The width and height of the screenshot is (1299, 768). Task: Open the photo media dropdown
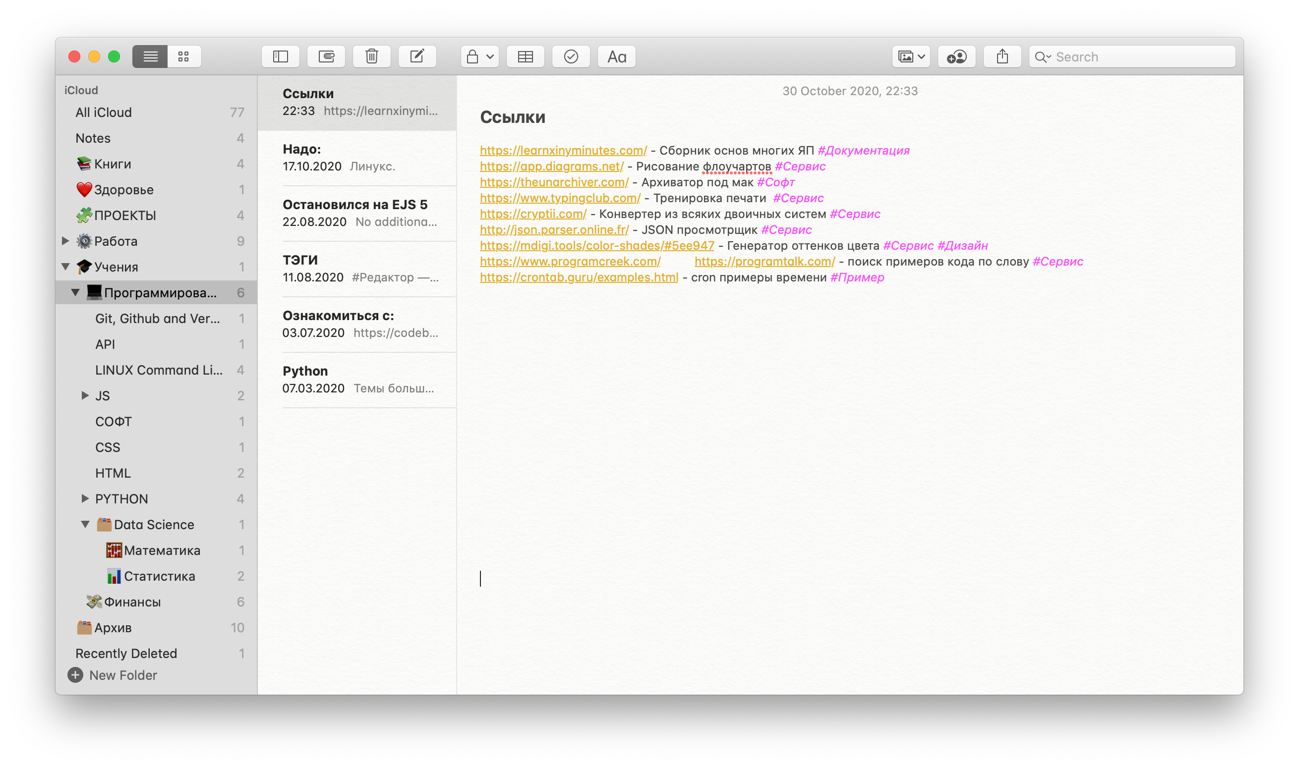click(911, 56)
